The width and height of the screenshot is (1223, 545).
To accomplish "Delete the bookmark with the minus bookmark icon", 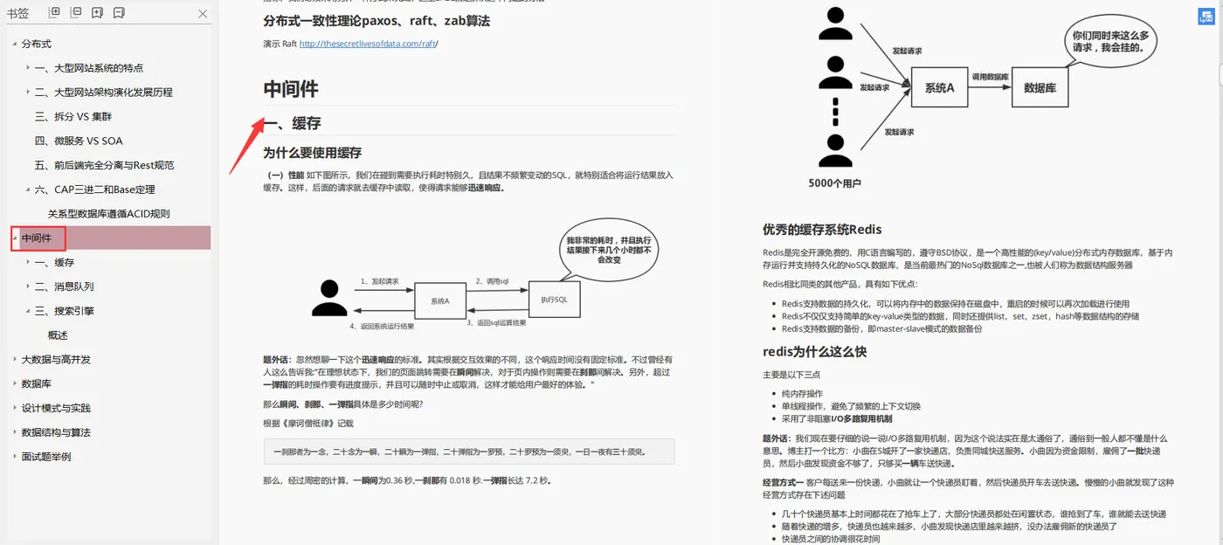I will coord(119,13).
